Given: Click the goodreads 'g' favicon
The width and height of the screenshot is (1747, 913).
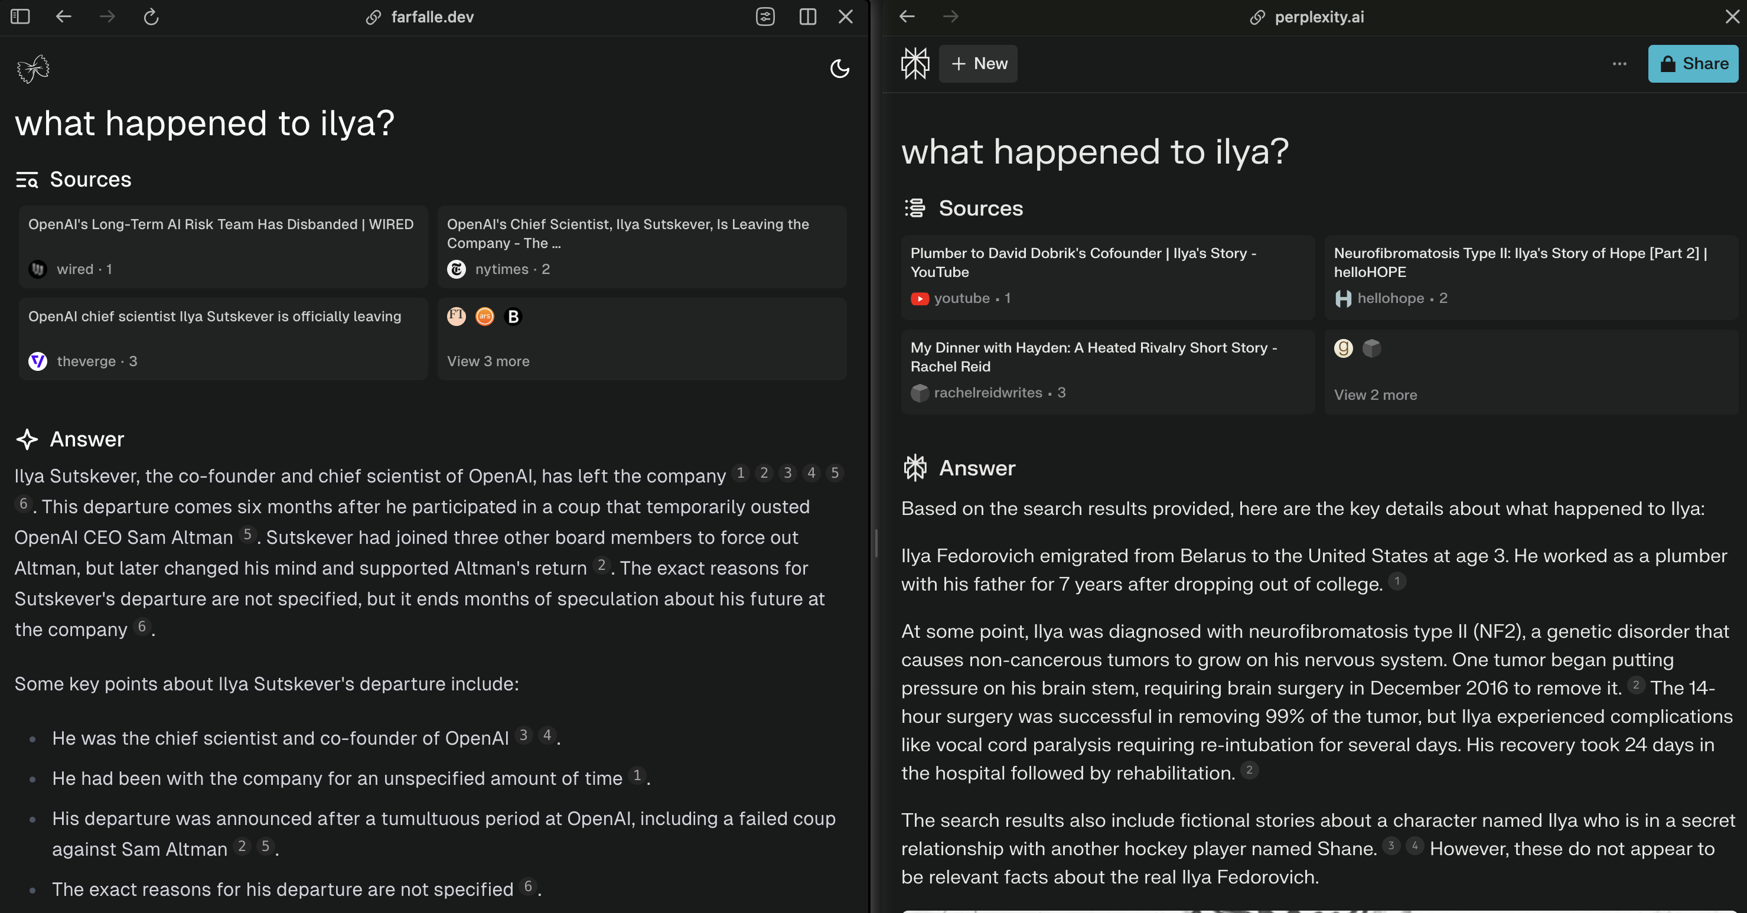Looking at the screenshot, I should [1344, 348].
